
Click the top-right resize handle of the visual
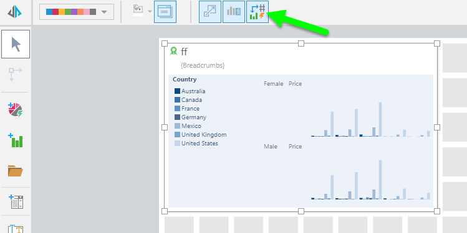[437, 43]
